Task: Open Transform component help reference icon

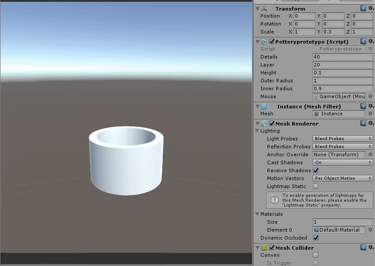Action: coord(363,8)
